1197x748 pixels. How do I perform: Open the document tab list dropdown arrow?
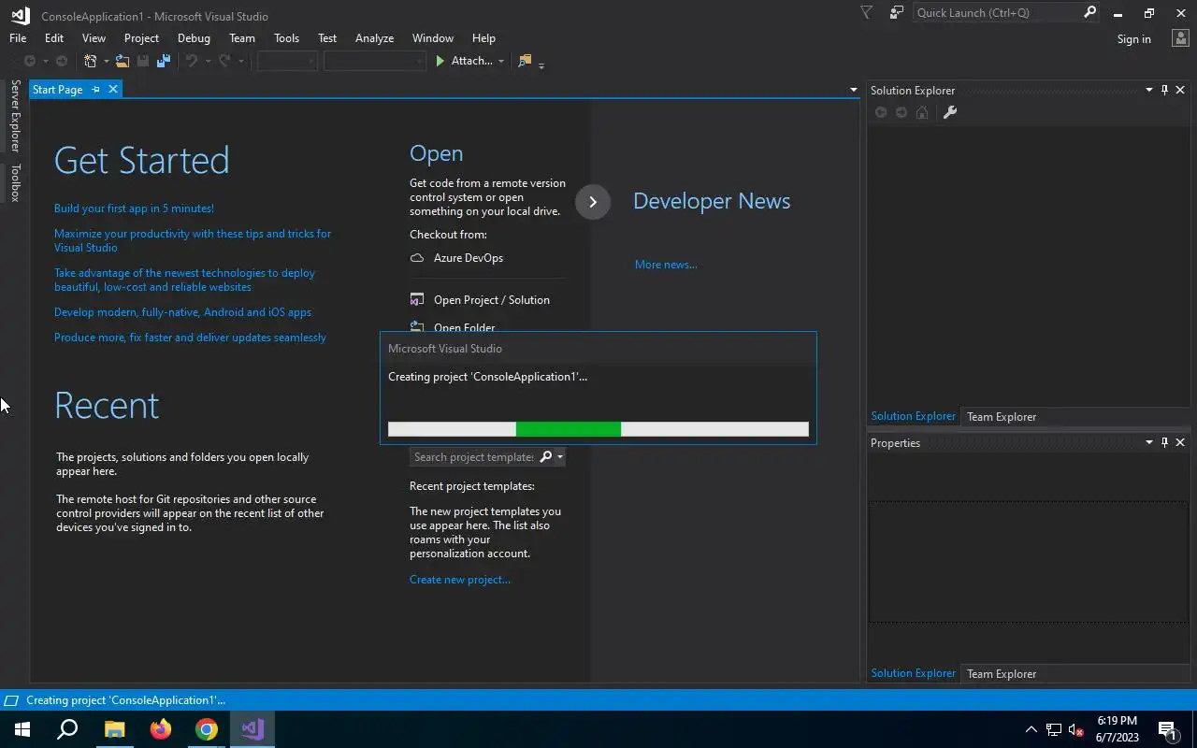click(853, 90)
